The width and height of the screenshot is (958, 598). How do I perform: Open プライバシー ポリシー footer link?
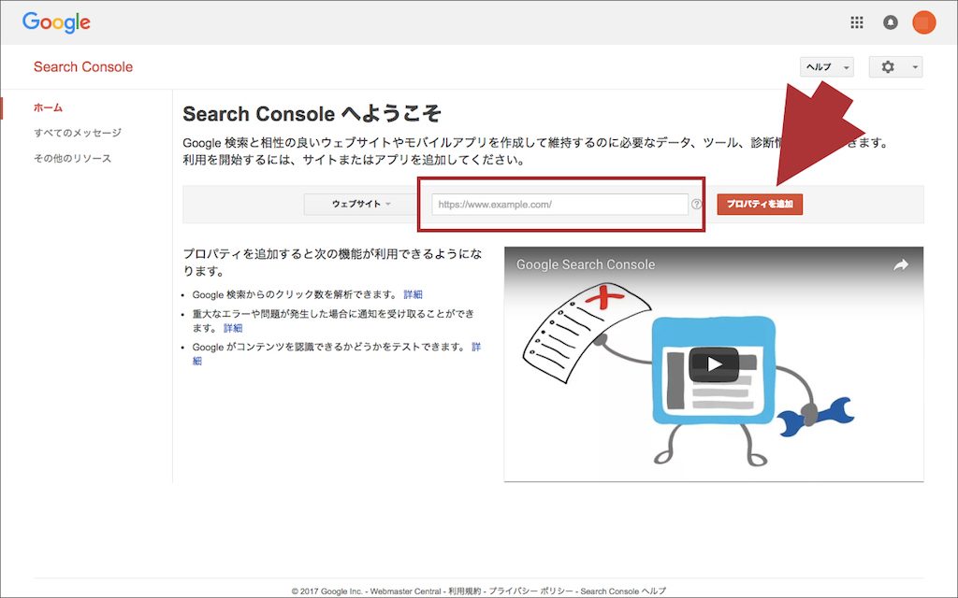[x=531, y=591]
